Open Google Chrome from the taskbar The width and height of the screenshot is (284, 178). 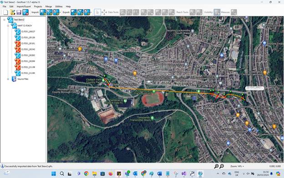point(86,173)
